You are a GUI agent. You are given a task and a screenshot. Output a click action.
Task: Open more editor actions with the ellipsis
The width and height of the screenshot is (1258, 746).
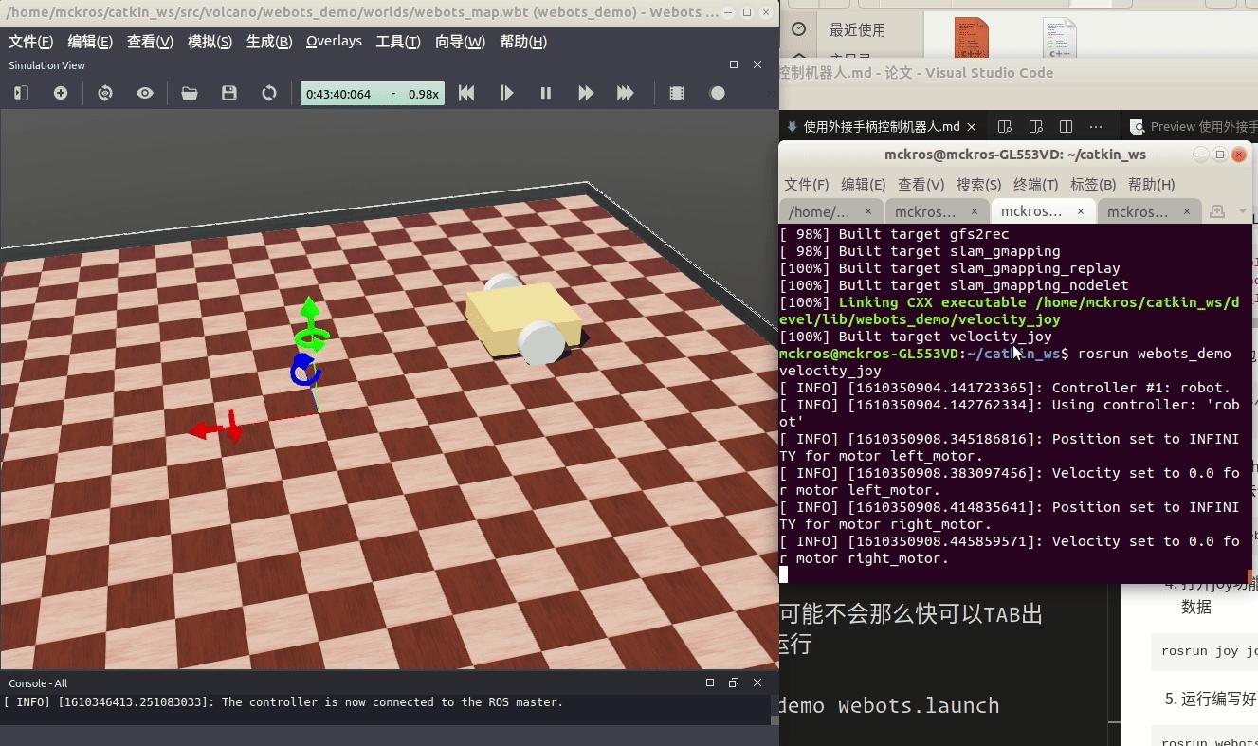[x=1096, y=125]
